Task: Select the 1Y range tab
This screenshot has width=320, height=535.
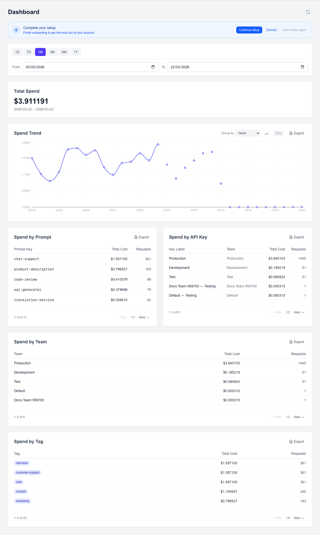Action: (x=76, y=52)
